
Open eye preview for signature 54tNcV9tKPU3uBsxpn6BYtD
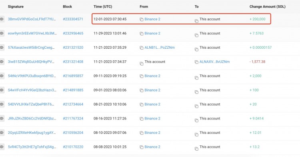[x=2, y=76]
